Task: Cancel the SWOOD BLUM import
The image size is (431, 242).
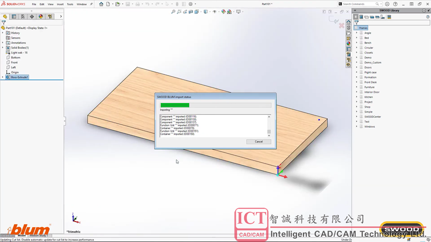Action: pos(259,142)
